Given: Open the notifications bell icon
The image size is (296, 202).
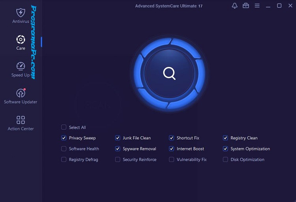Looking at the screenshot, I should (234, 6).
